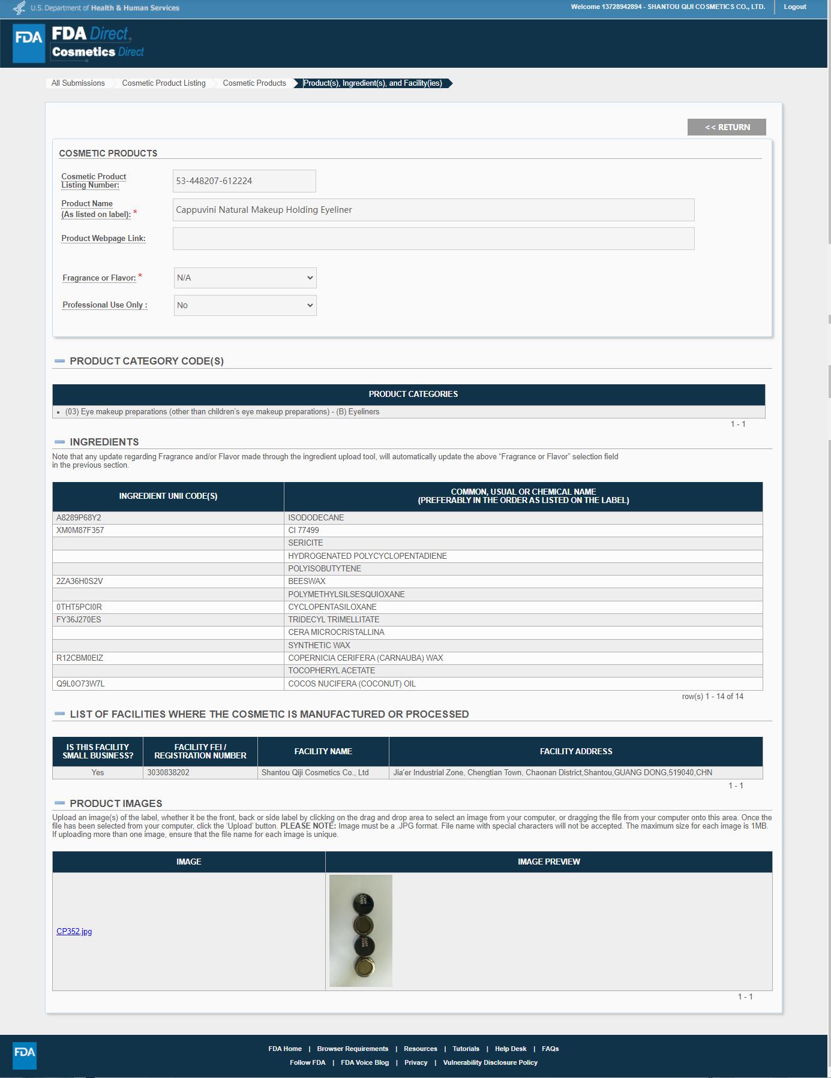Click the FDA logo in header
831x1078 pixels.
(29, 43)
